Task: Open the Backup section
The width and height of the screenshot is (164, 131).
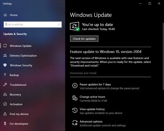Action: point(14,75)
